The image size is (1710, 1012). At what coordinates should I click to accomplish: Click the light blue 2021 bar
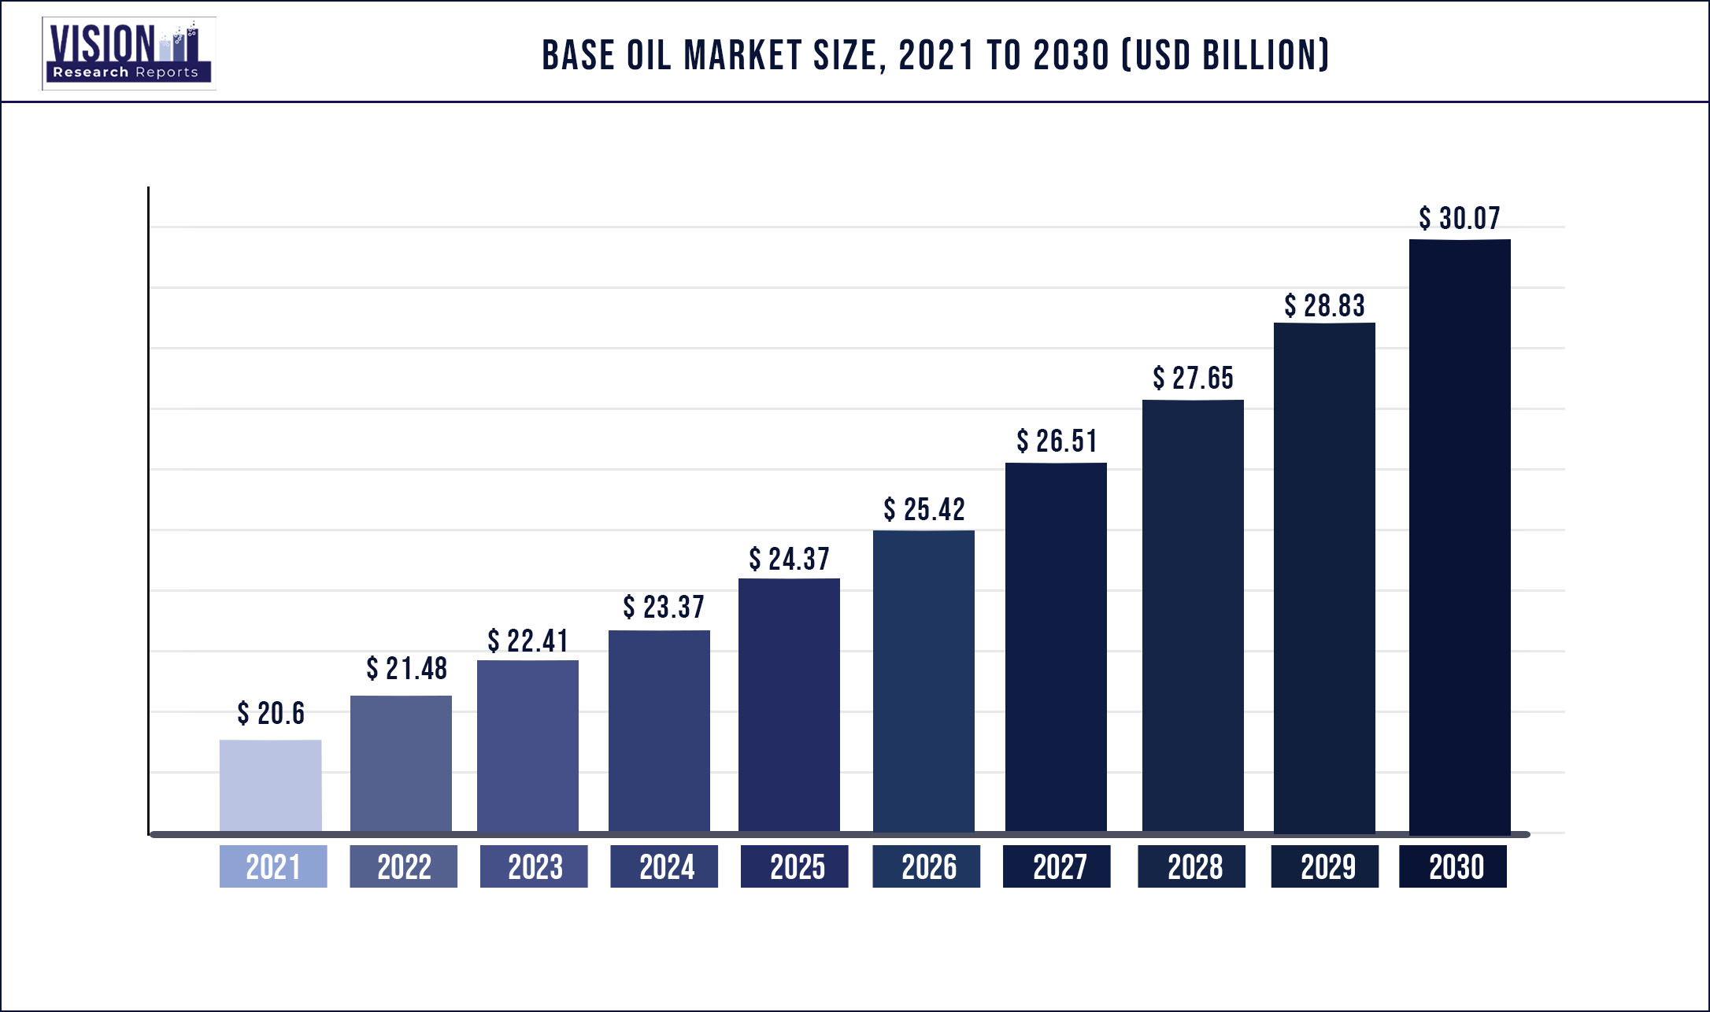tap(270, 785)
